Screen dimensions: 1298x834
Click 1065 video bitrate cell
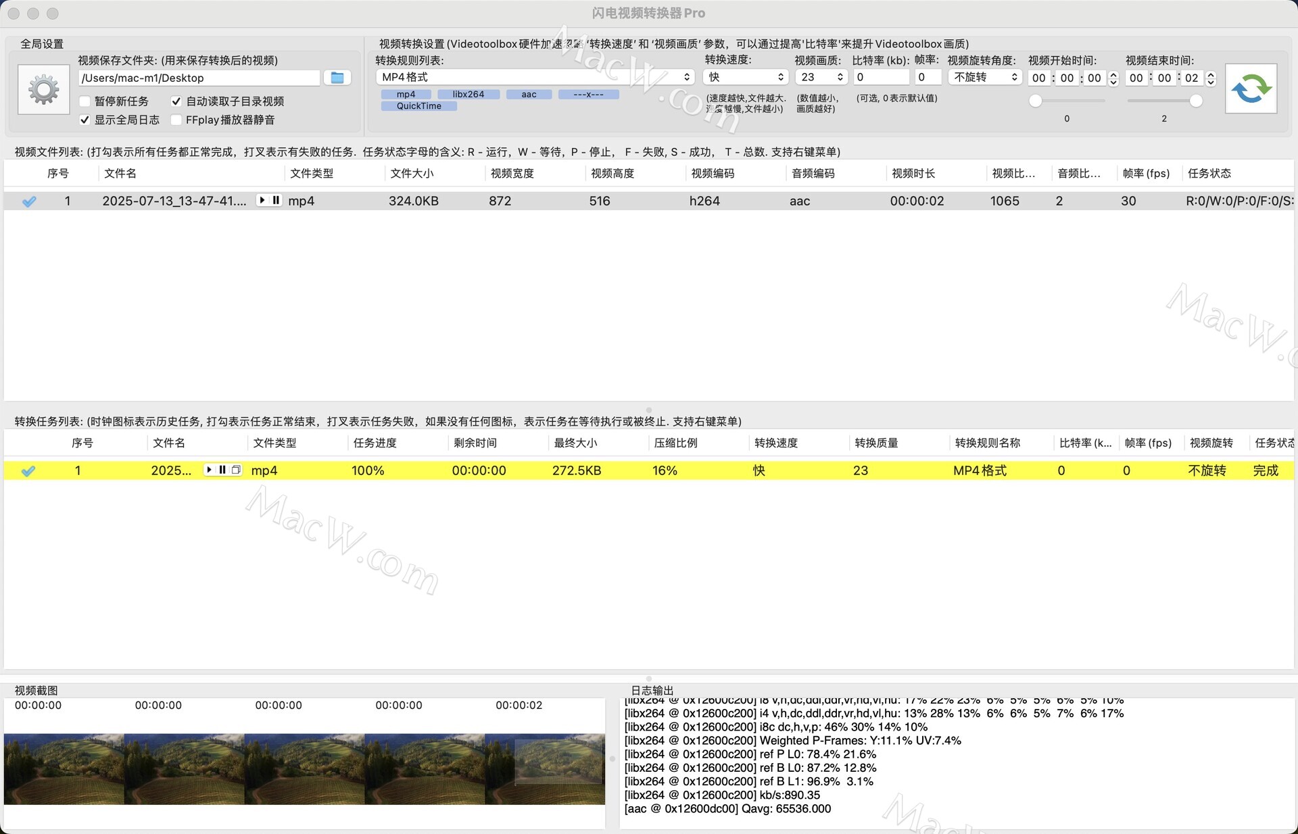[1005, 201]
